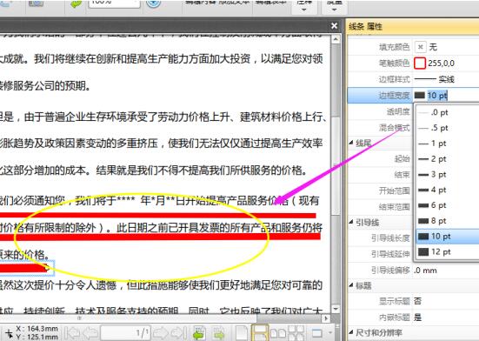Go to the first page button

click(72, 333)
